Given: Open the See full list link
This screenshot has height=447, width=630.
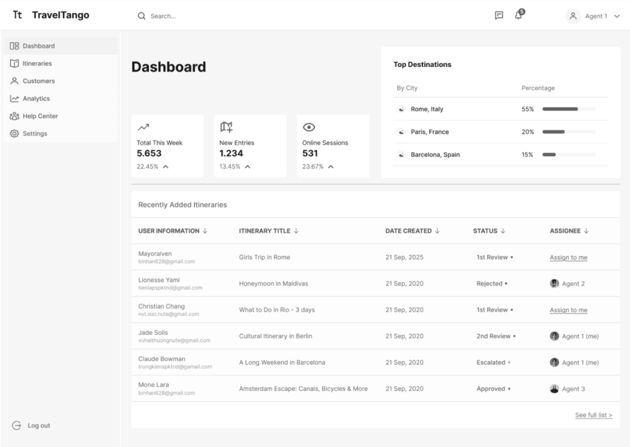Looking at the screenshot, I should 593,415.
